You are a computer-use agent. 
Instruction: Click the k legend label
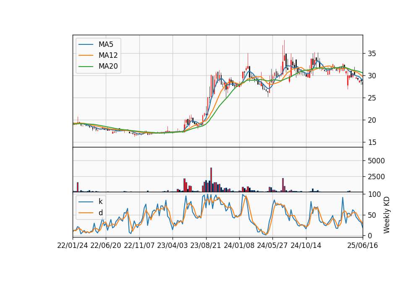(x=100, y=201)
